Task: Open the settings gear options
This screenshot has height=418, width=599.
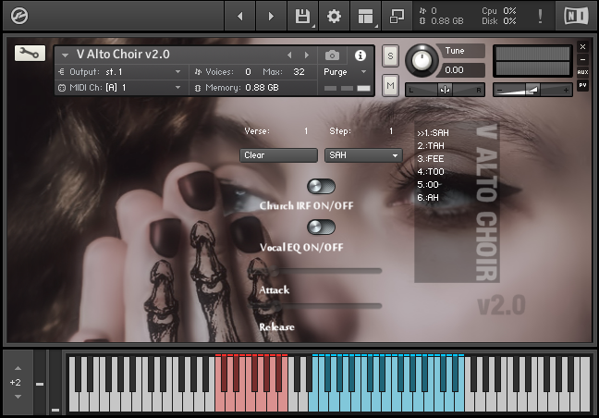Action: pyautogui.click(x=334, y=16)
